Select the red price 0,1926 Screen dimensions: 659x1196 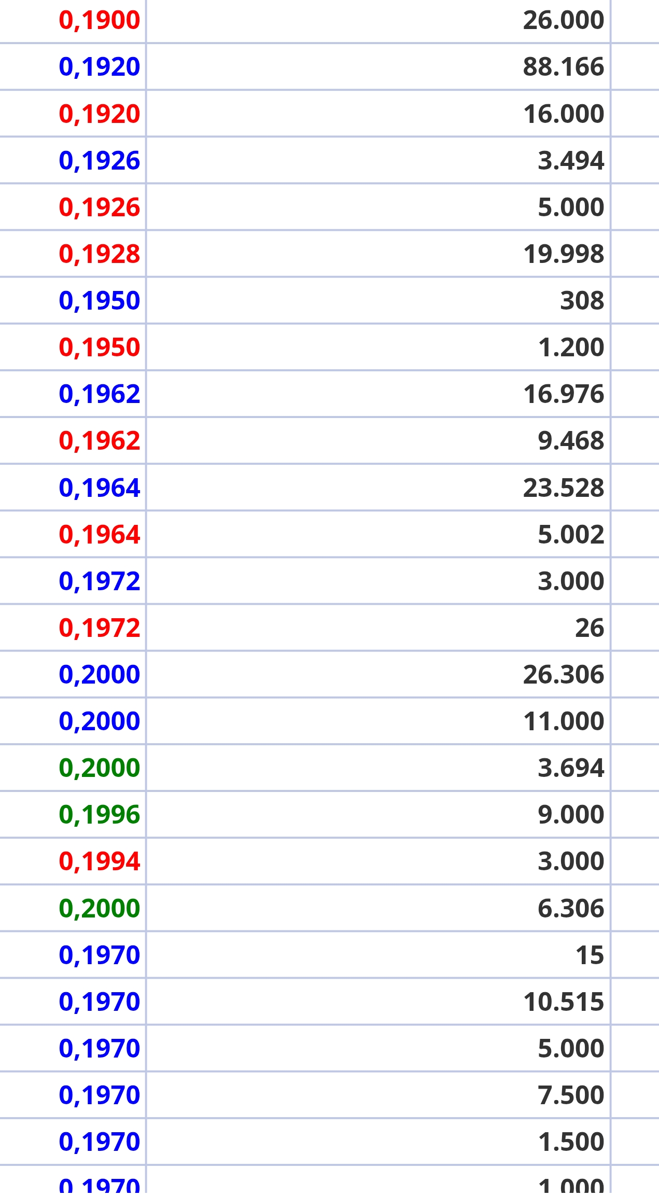tap(100, 207)
